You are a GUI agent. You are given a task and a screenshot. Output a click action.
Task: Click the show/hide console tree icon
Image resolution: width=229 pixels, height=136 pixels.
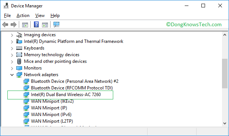coord(25,25)
